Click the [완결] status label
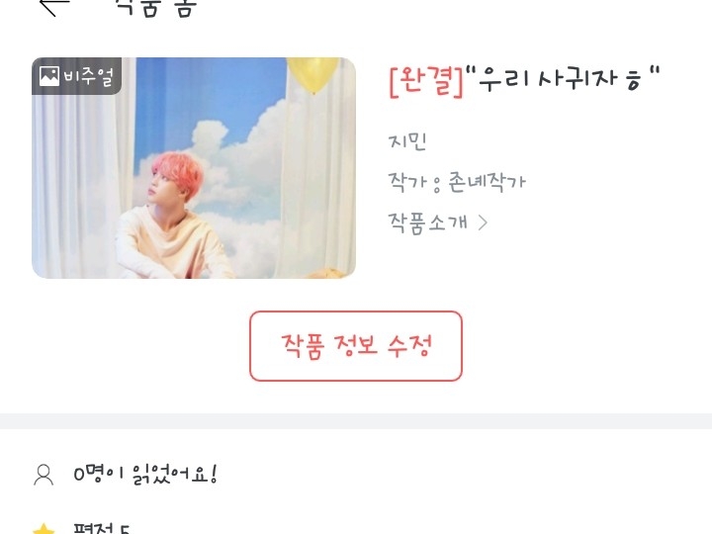Viewport: 712px width, 534px height. (426, 81)
